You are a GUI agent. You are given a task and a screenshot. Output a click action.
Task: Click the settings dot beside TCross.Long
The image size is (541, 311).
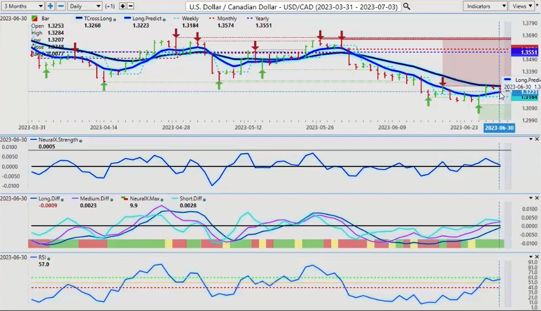click(115, 19)
